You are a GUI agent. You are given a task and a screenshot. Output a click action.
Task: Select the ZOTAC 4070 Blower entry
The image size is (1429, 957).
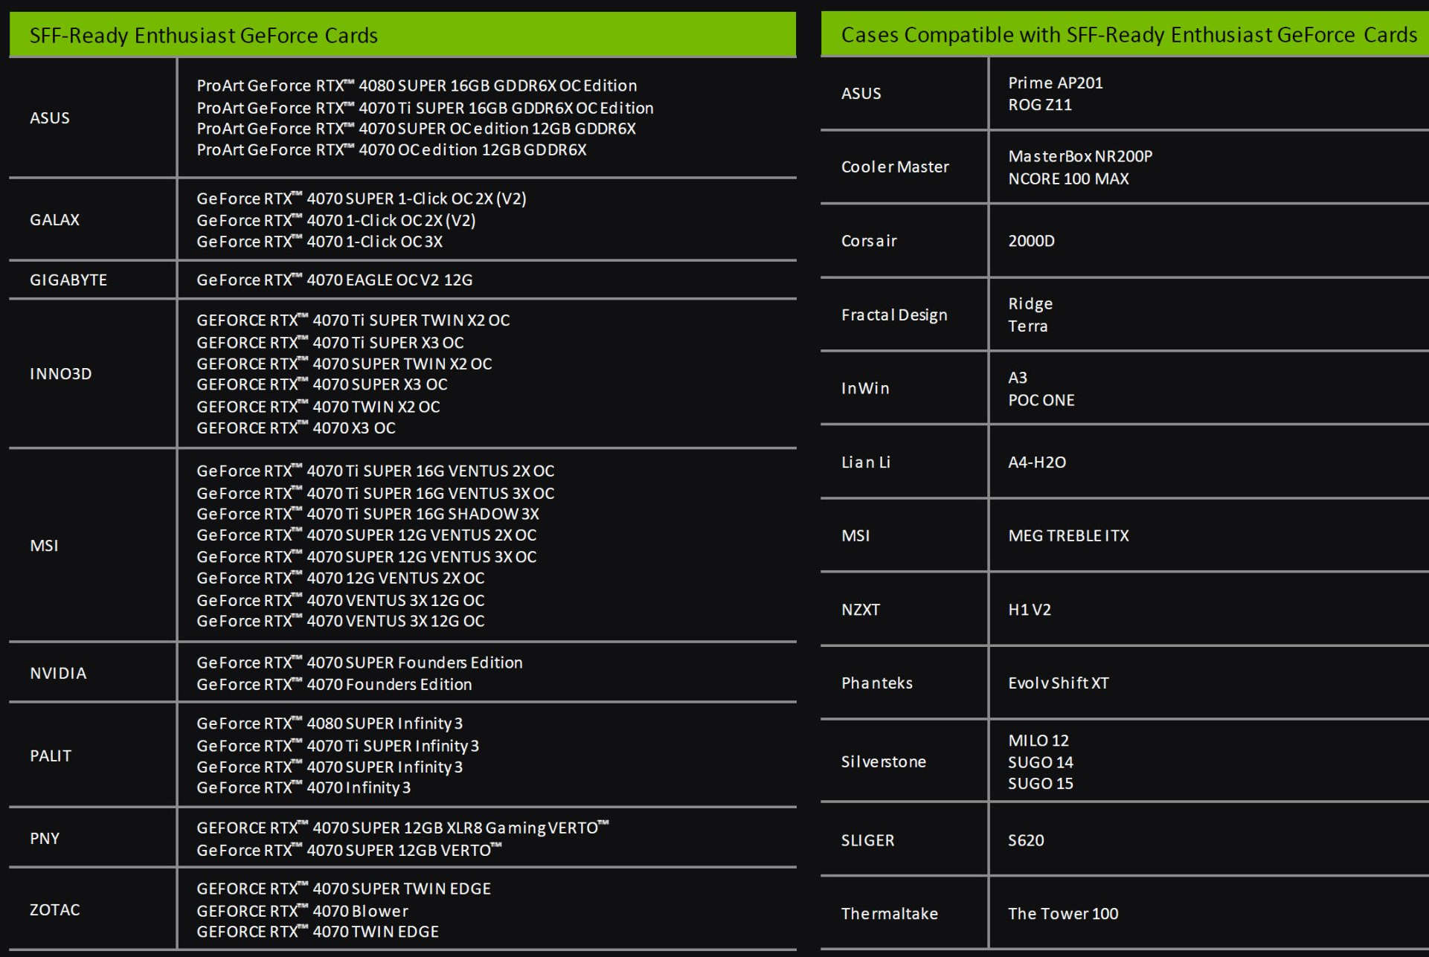(302, 911)
